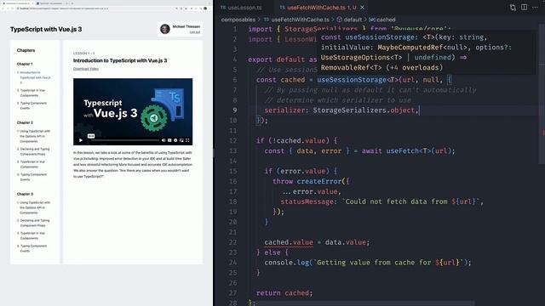Open Chapter 3 Typing Component Events

[x=32, y=248]
